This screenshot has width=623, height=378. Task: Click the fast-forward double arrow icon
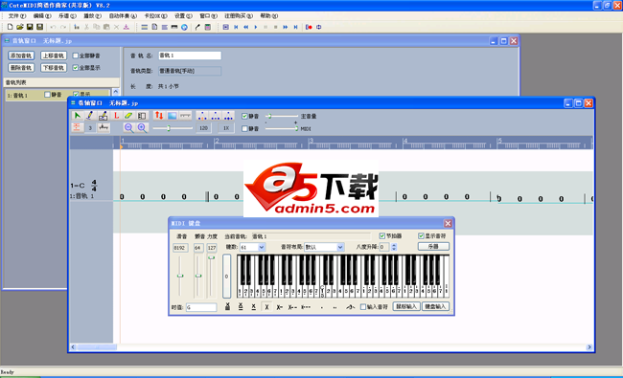click(x=286, y=27)
